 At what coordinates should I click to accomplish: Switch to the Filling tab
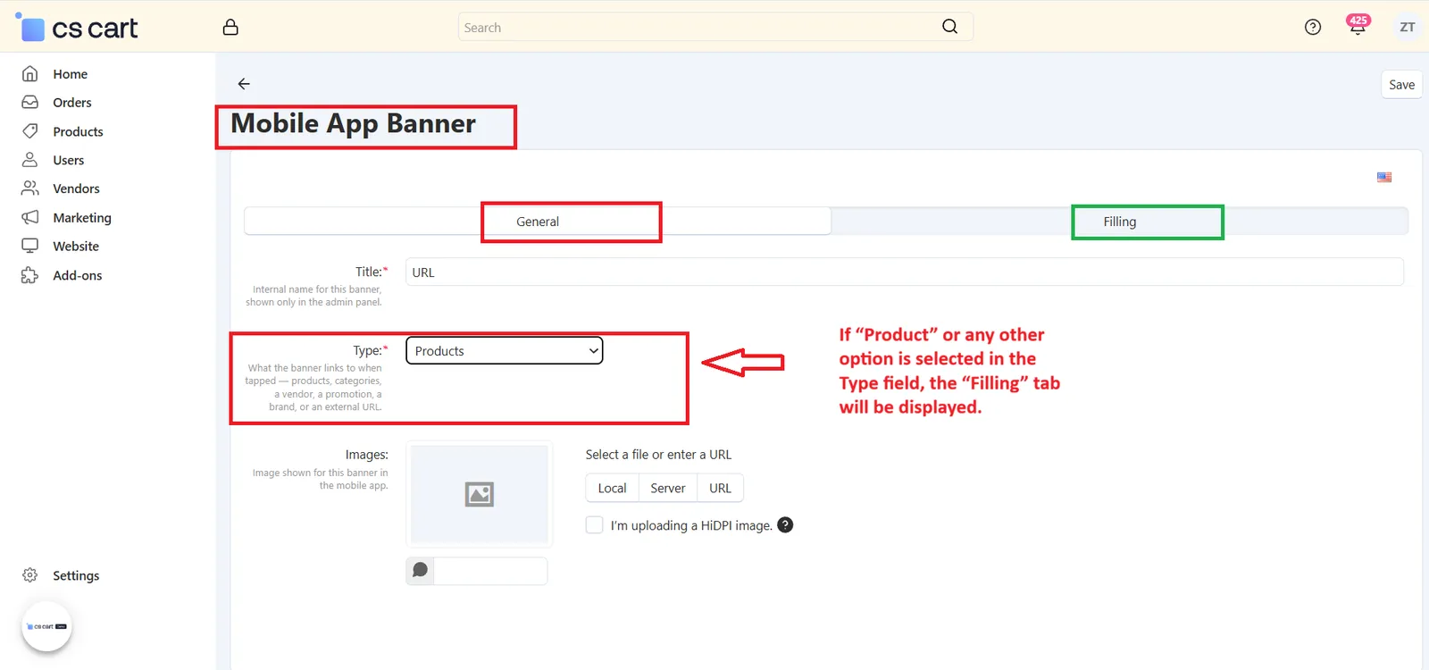pyautogui.click(x=1119, y=222)
